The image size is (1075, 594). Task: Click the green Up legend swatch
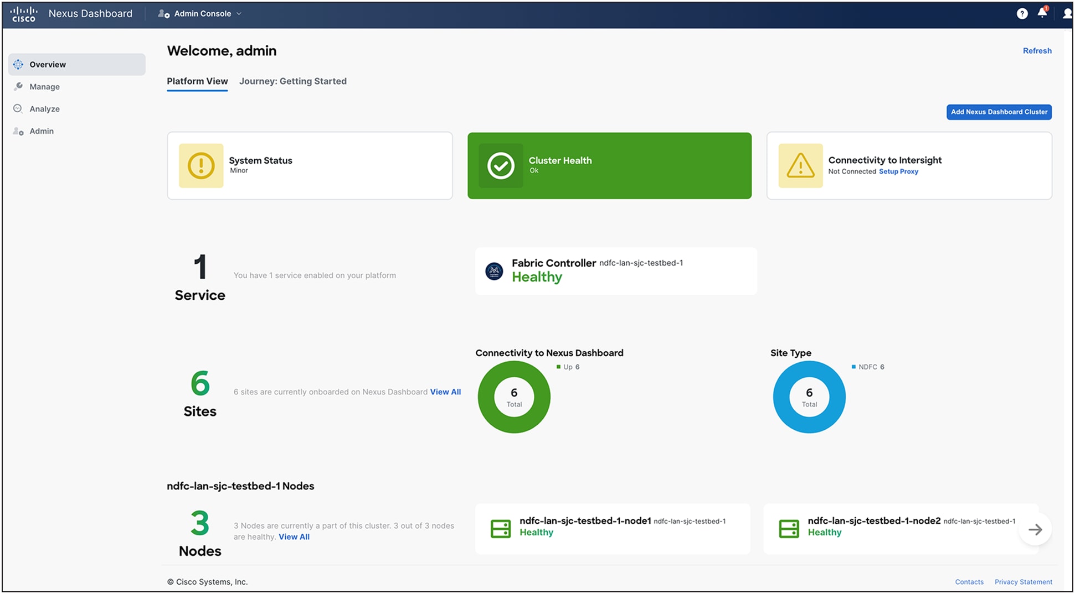point(558,367)
